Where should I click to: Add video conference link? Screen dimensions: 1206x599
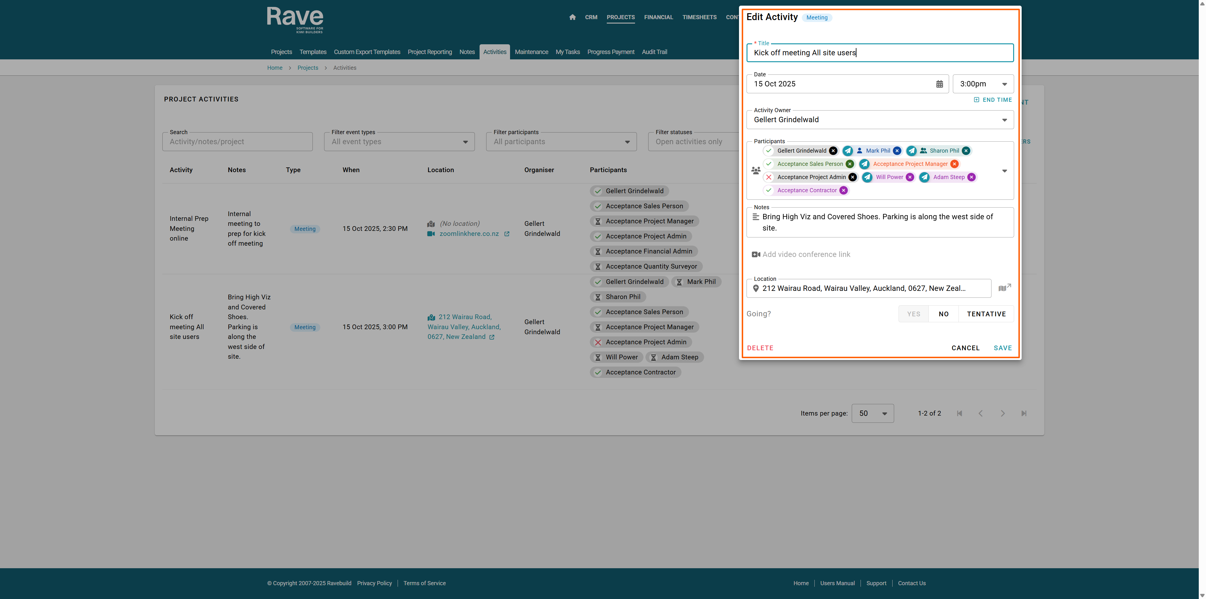[x=806, y=254]
